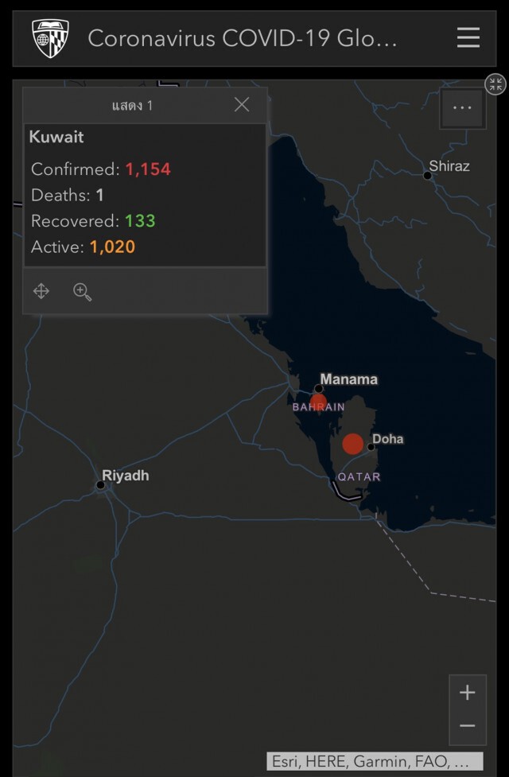509x777 pixels.
Task: Click the Coronavirus COVID-19 dashboard title
Action: tap(243, 38)
